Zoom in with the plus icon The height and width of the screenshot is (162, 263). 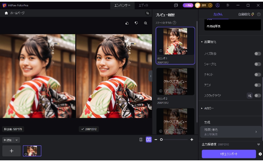coord(192,140)
